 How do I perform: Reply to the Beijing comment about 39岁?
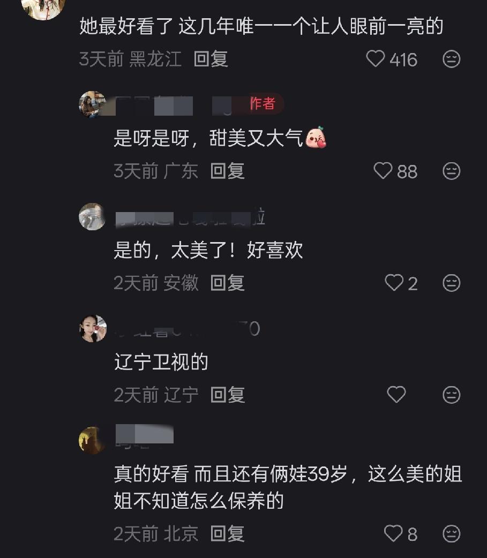(x=227, y=534)
